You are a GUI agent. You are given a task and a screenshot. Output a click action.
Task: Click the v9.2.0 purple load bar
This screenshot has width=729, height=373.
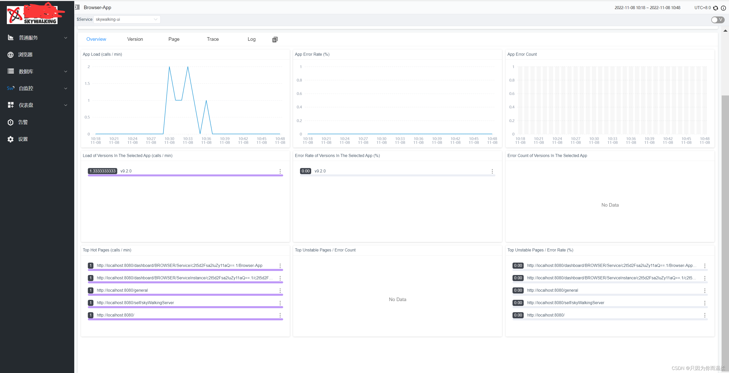(185, 175)
